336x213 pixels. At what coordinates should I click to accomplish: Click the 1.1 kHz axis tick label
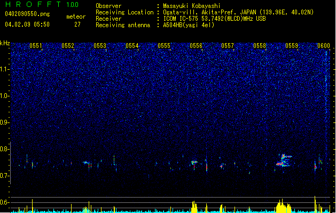(x=5, y=69)
